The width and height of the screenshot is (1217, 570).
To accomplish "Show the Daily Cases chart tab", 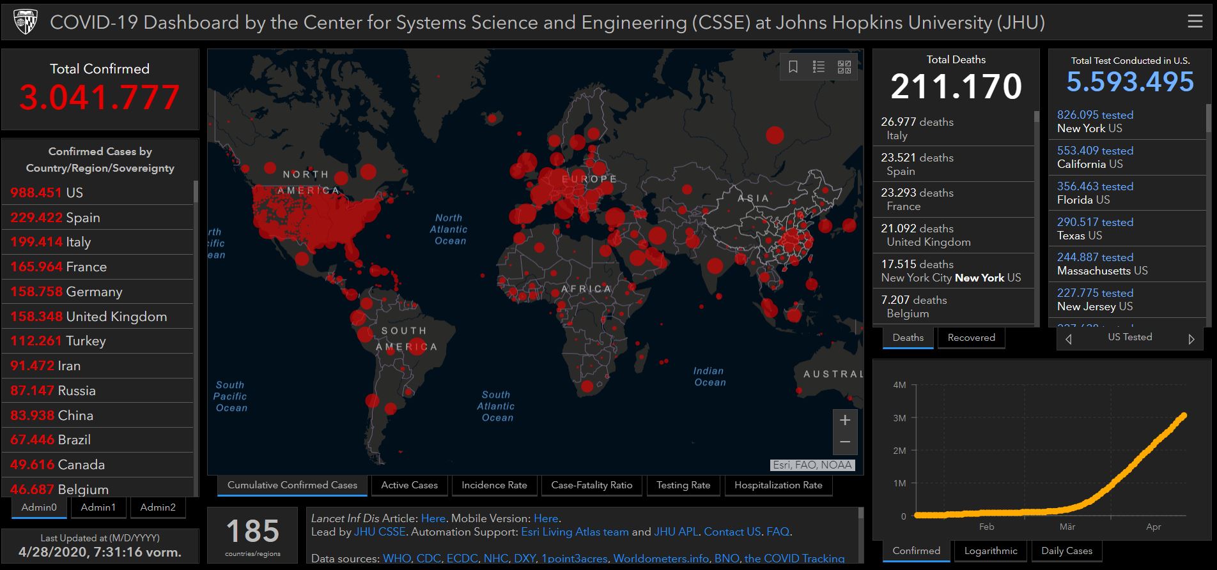I will (1066, 551).
